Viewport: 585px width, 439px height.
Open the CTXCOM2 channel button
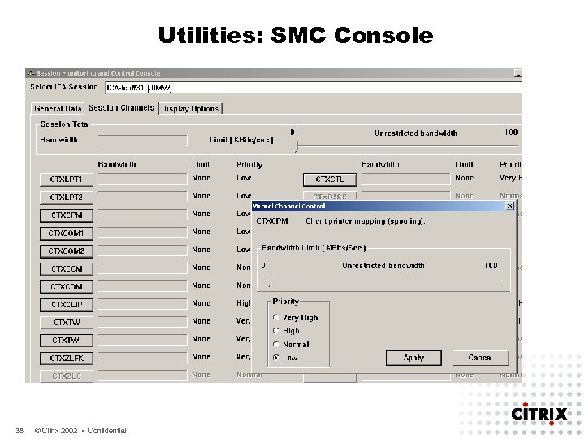click(67, 251)
